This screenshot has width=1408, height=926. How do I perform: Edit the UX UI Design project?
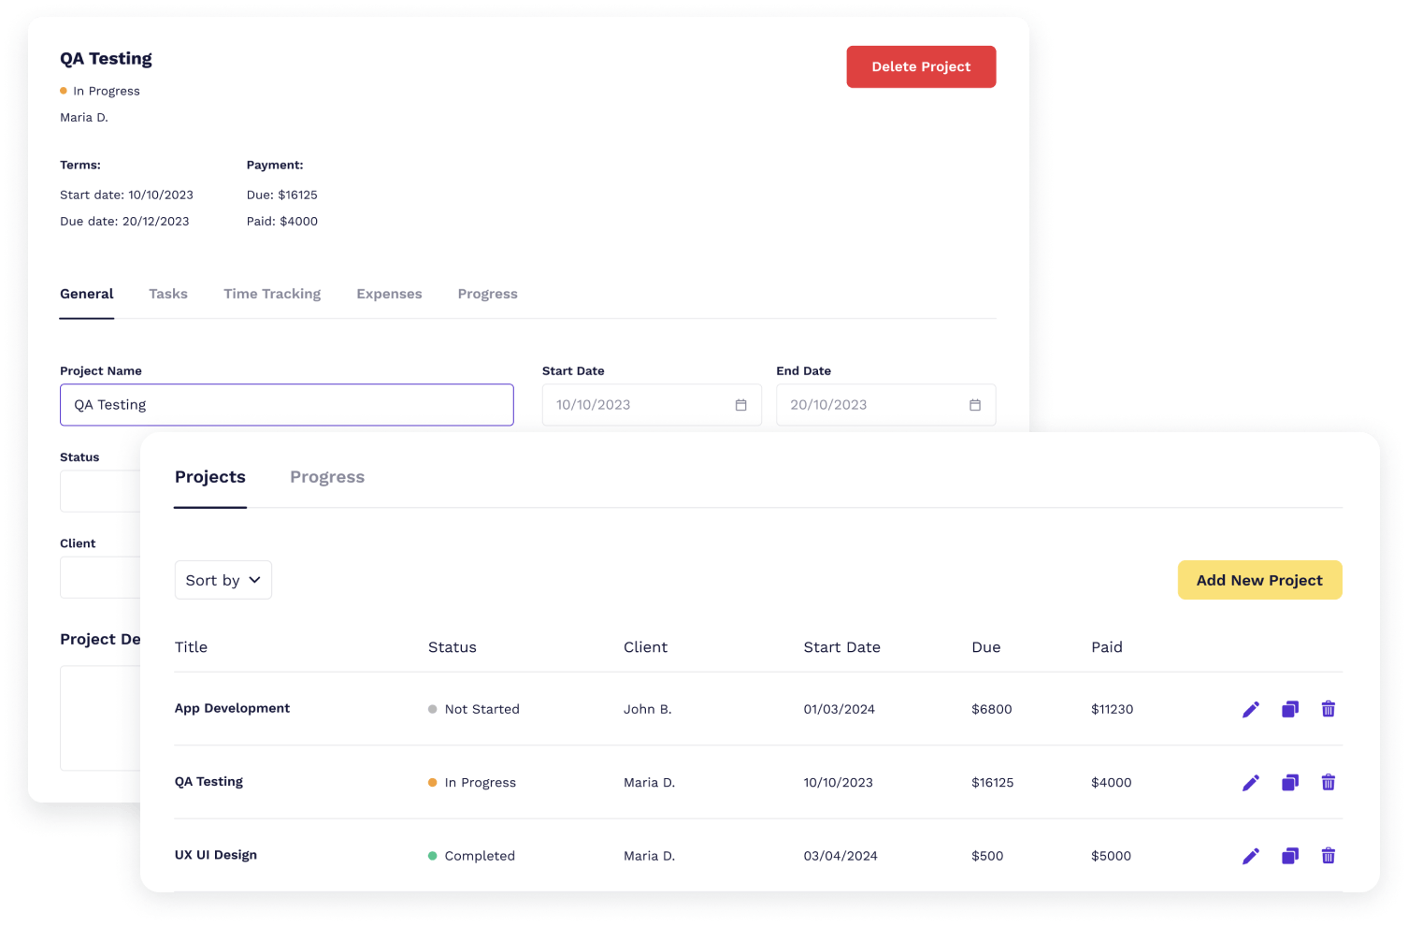1251,856
